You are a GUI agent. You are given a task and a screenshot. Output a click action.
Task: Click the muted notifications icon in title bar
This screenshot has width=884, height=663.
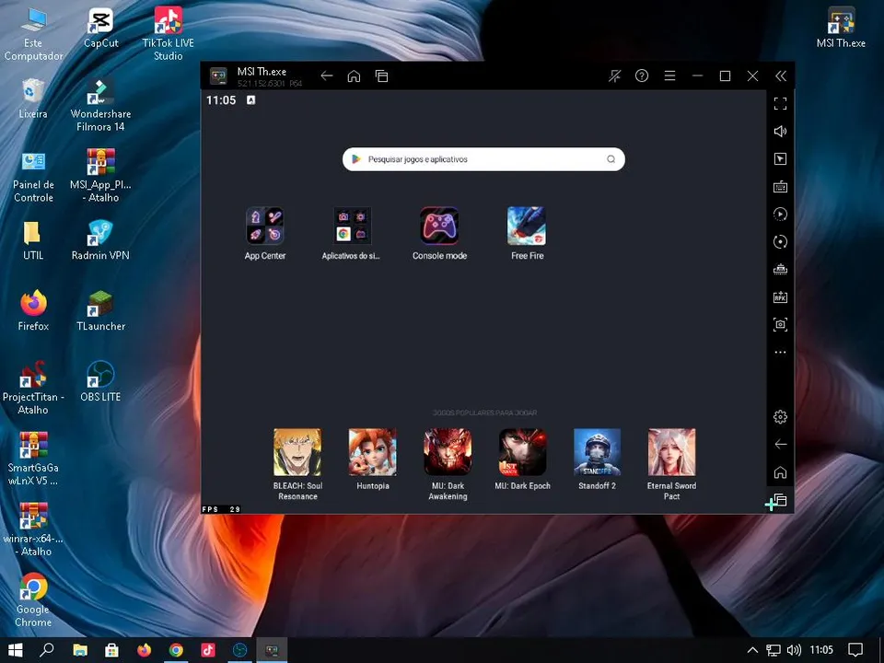click(x=614, y=76)
